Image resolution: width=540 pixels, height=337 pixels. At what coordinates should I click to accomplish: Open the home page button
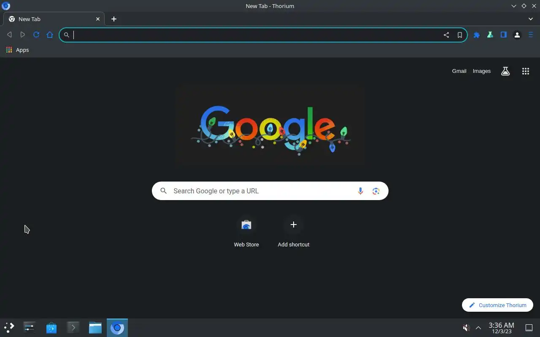pyautogui.click(x=50, y=35)
